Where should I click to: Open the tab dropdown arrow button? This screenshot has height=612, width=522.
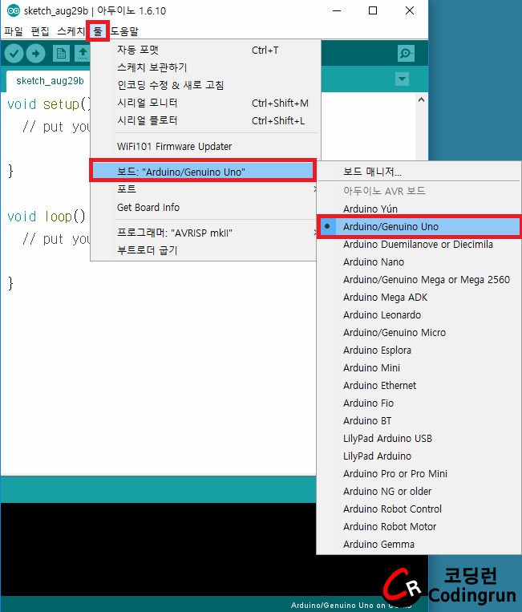pos(402,79)
